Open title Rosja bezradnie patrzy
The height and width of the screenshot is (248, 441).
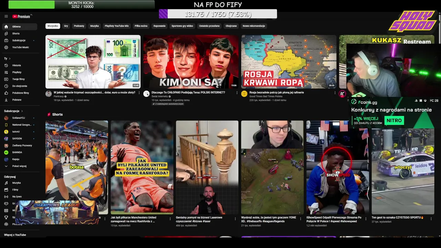(x=277, y=92)
